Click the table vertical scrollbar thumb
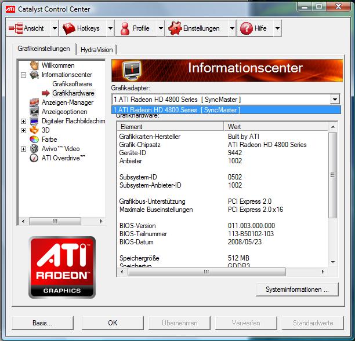The width and height of the screenshot is (355, 341). (332, 175)
